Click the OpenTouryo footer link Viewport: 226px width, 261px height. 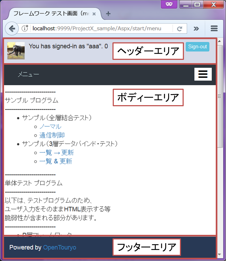(60, 248)
